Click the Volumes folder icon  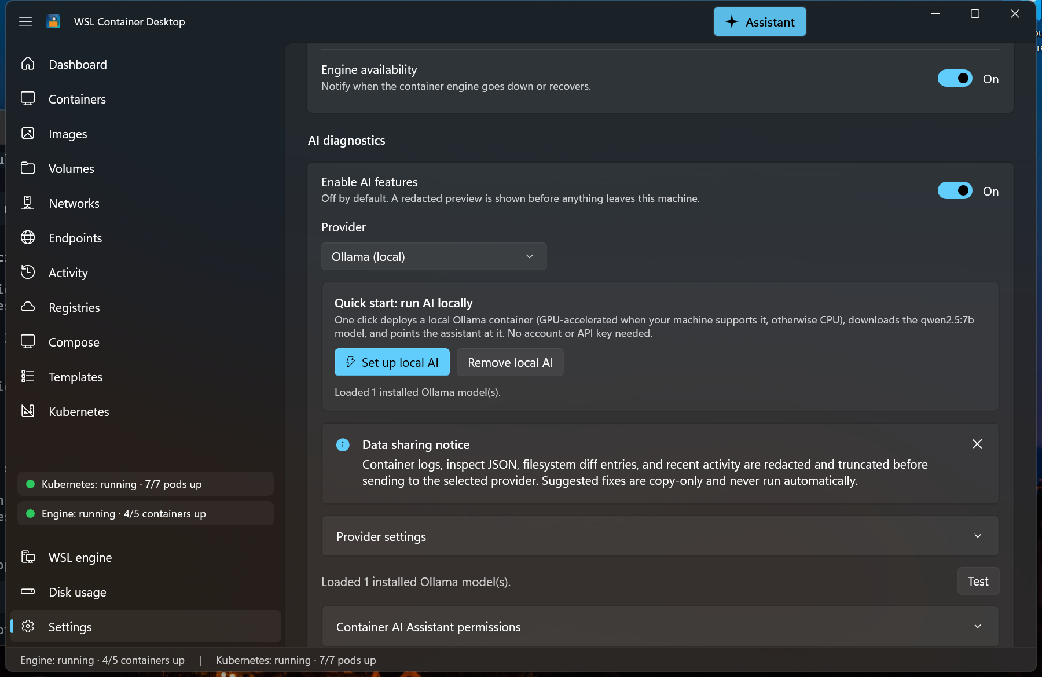click(28, 168)
